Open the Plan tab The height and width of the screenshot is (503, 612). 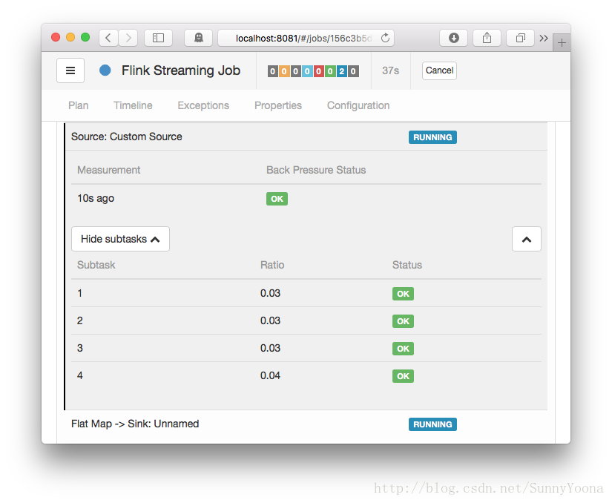click(79, 105)
